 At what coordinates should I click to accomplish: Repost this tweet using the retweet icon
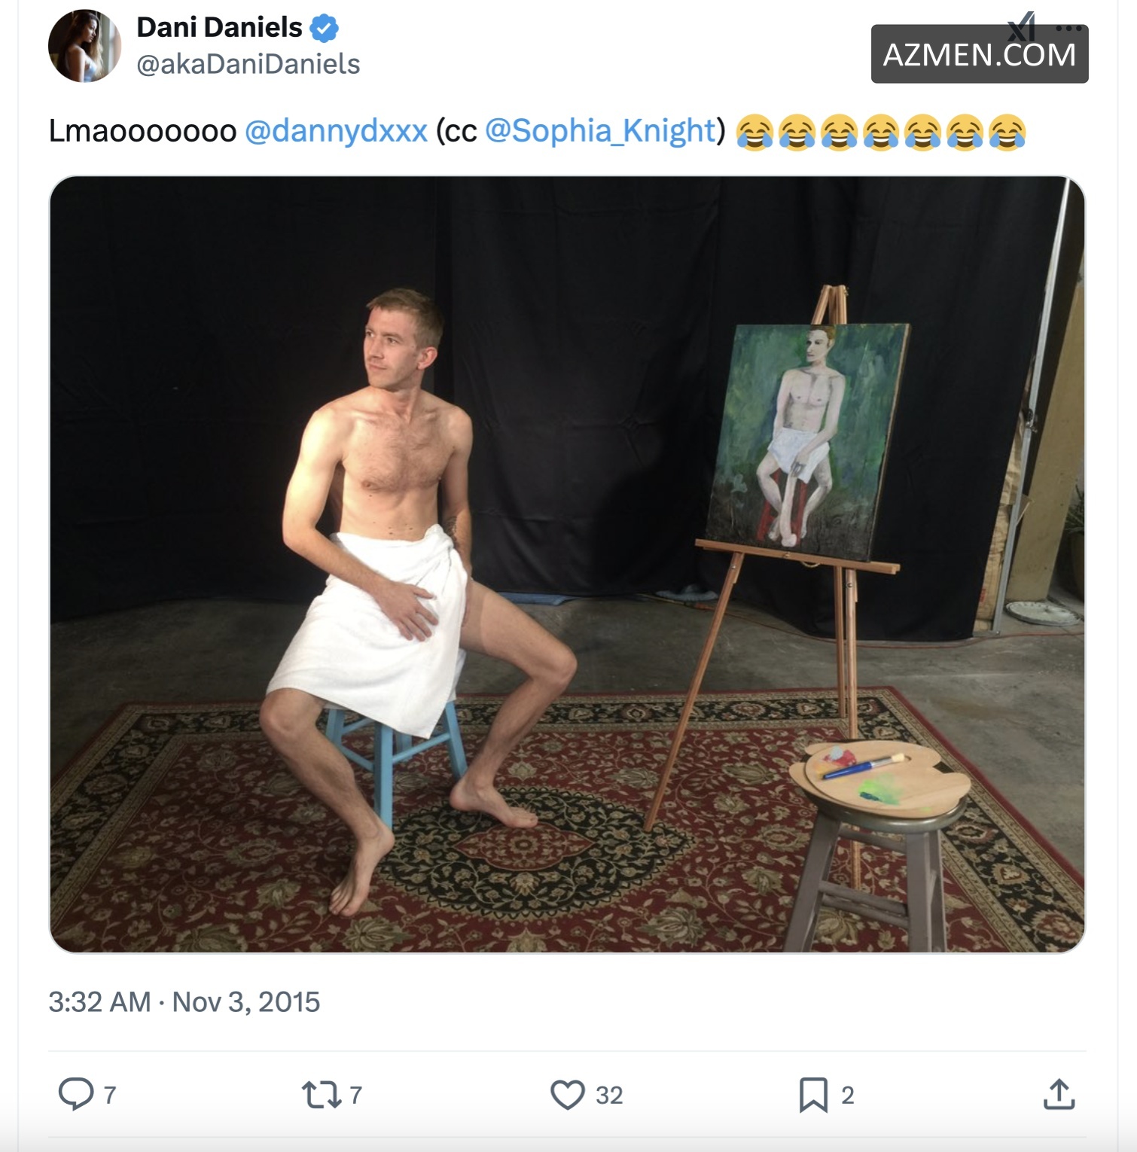[x=321, y=1094]
